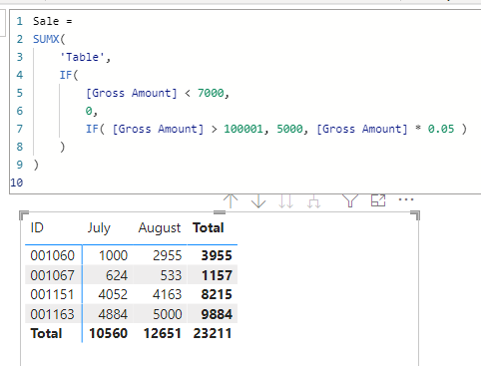Image resolution: width=481 pixels, height=366 pixels.
Task: Select row ID 001067
Action: pyautogui.click(x=53, y=275)
